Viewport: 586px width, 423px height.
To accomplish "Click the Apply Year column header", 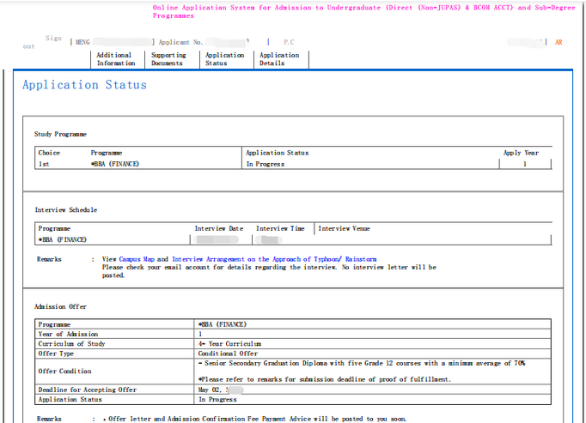I will [521, 153].
